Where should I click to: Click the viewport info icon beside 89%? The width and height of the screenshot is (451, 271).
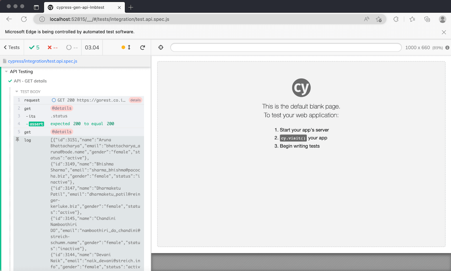coord(447,48)
